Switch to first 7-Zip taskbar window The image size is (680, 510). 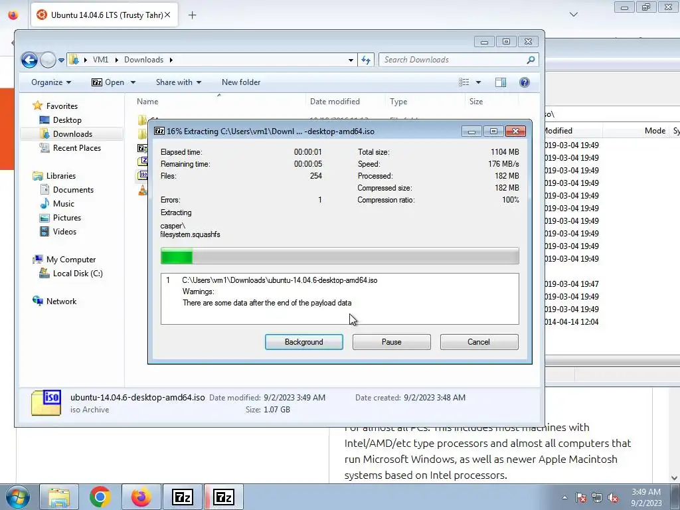[182, 497]
